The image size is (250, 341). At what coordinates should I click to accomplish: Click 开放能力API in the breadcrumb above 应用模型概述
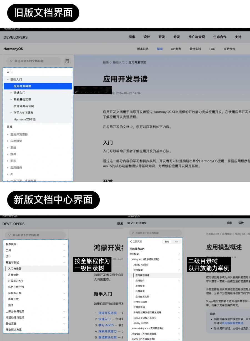pyautogui.click(x=212, y=234)
